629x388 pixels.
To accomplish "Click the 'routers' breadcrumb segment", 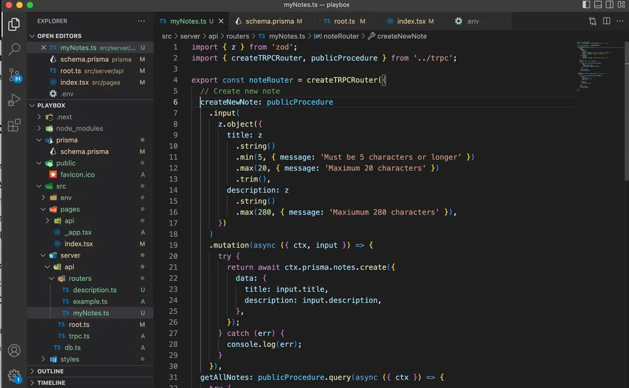I will pos(238,36).
